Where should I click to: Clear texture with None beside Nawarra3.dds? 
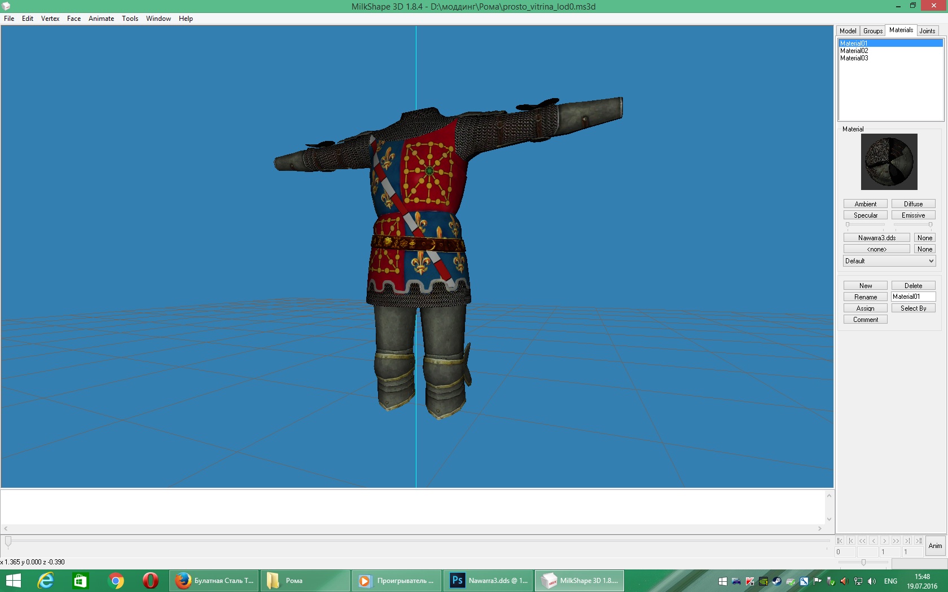925,238
